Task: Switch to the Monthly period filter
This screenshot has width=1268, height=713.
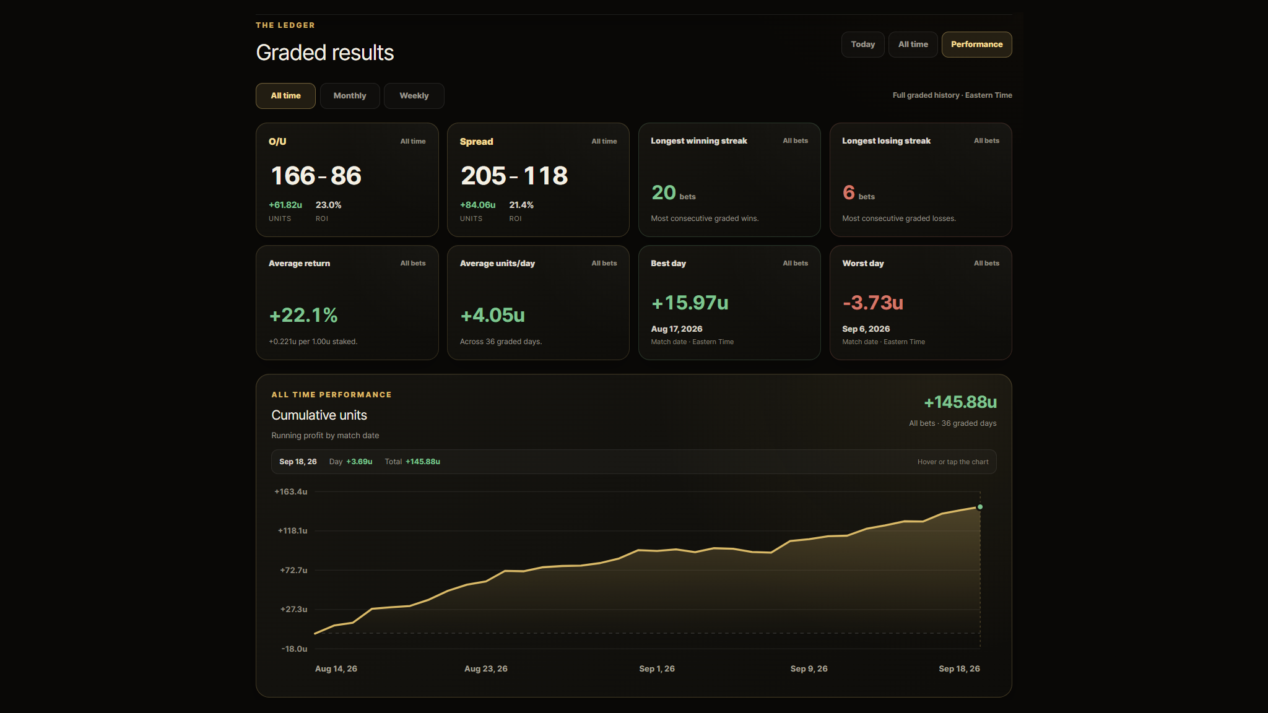Action: pyautogui.click(x=350, y=96)
